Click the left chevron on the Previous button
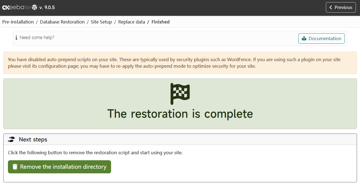This screenshot has width=360, height=187. [x=331, y=8]
